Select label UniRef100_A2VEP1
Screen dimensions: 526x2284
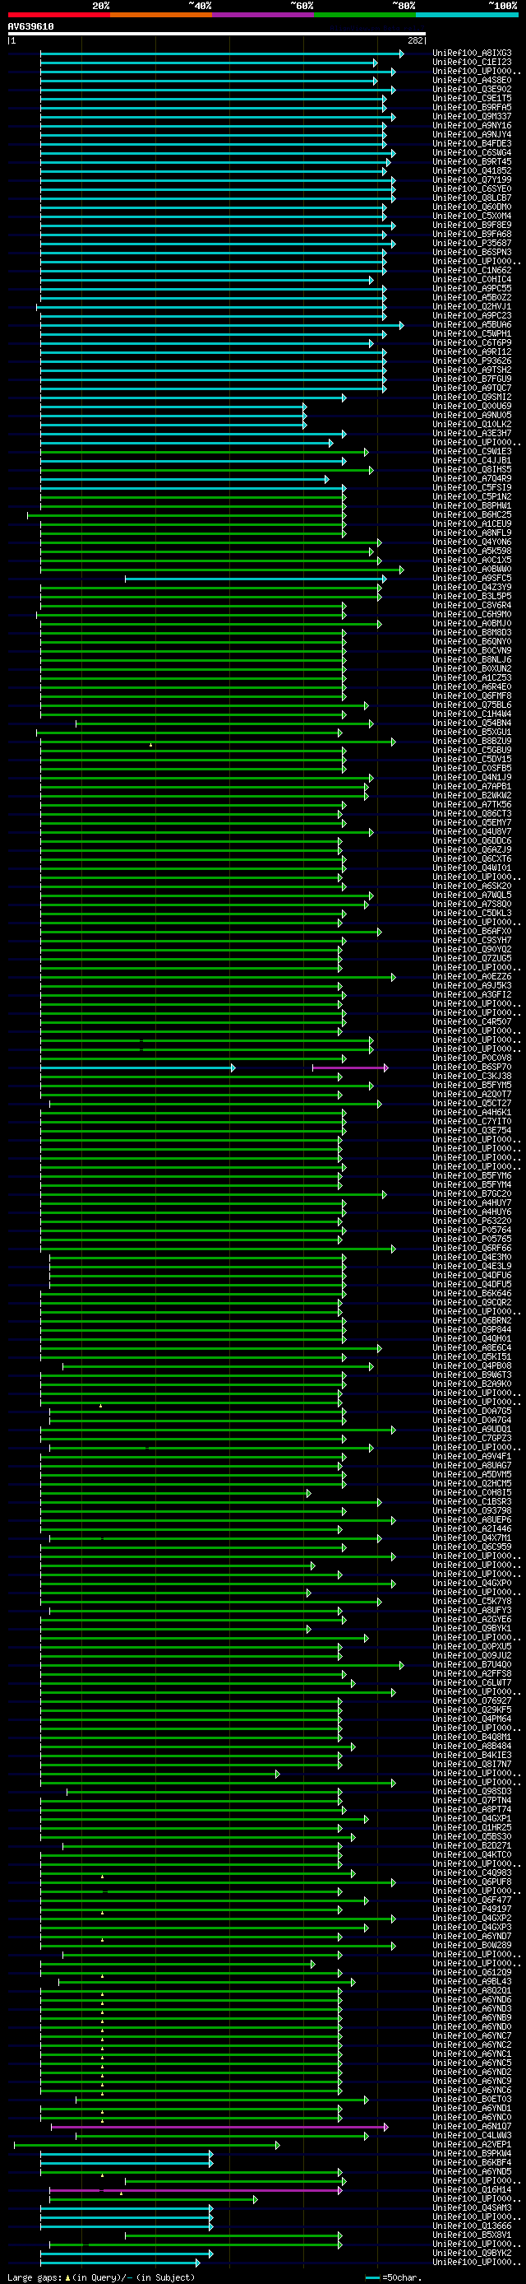(x=472, y=2144)
